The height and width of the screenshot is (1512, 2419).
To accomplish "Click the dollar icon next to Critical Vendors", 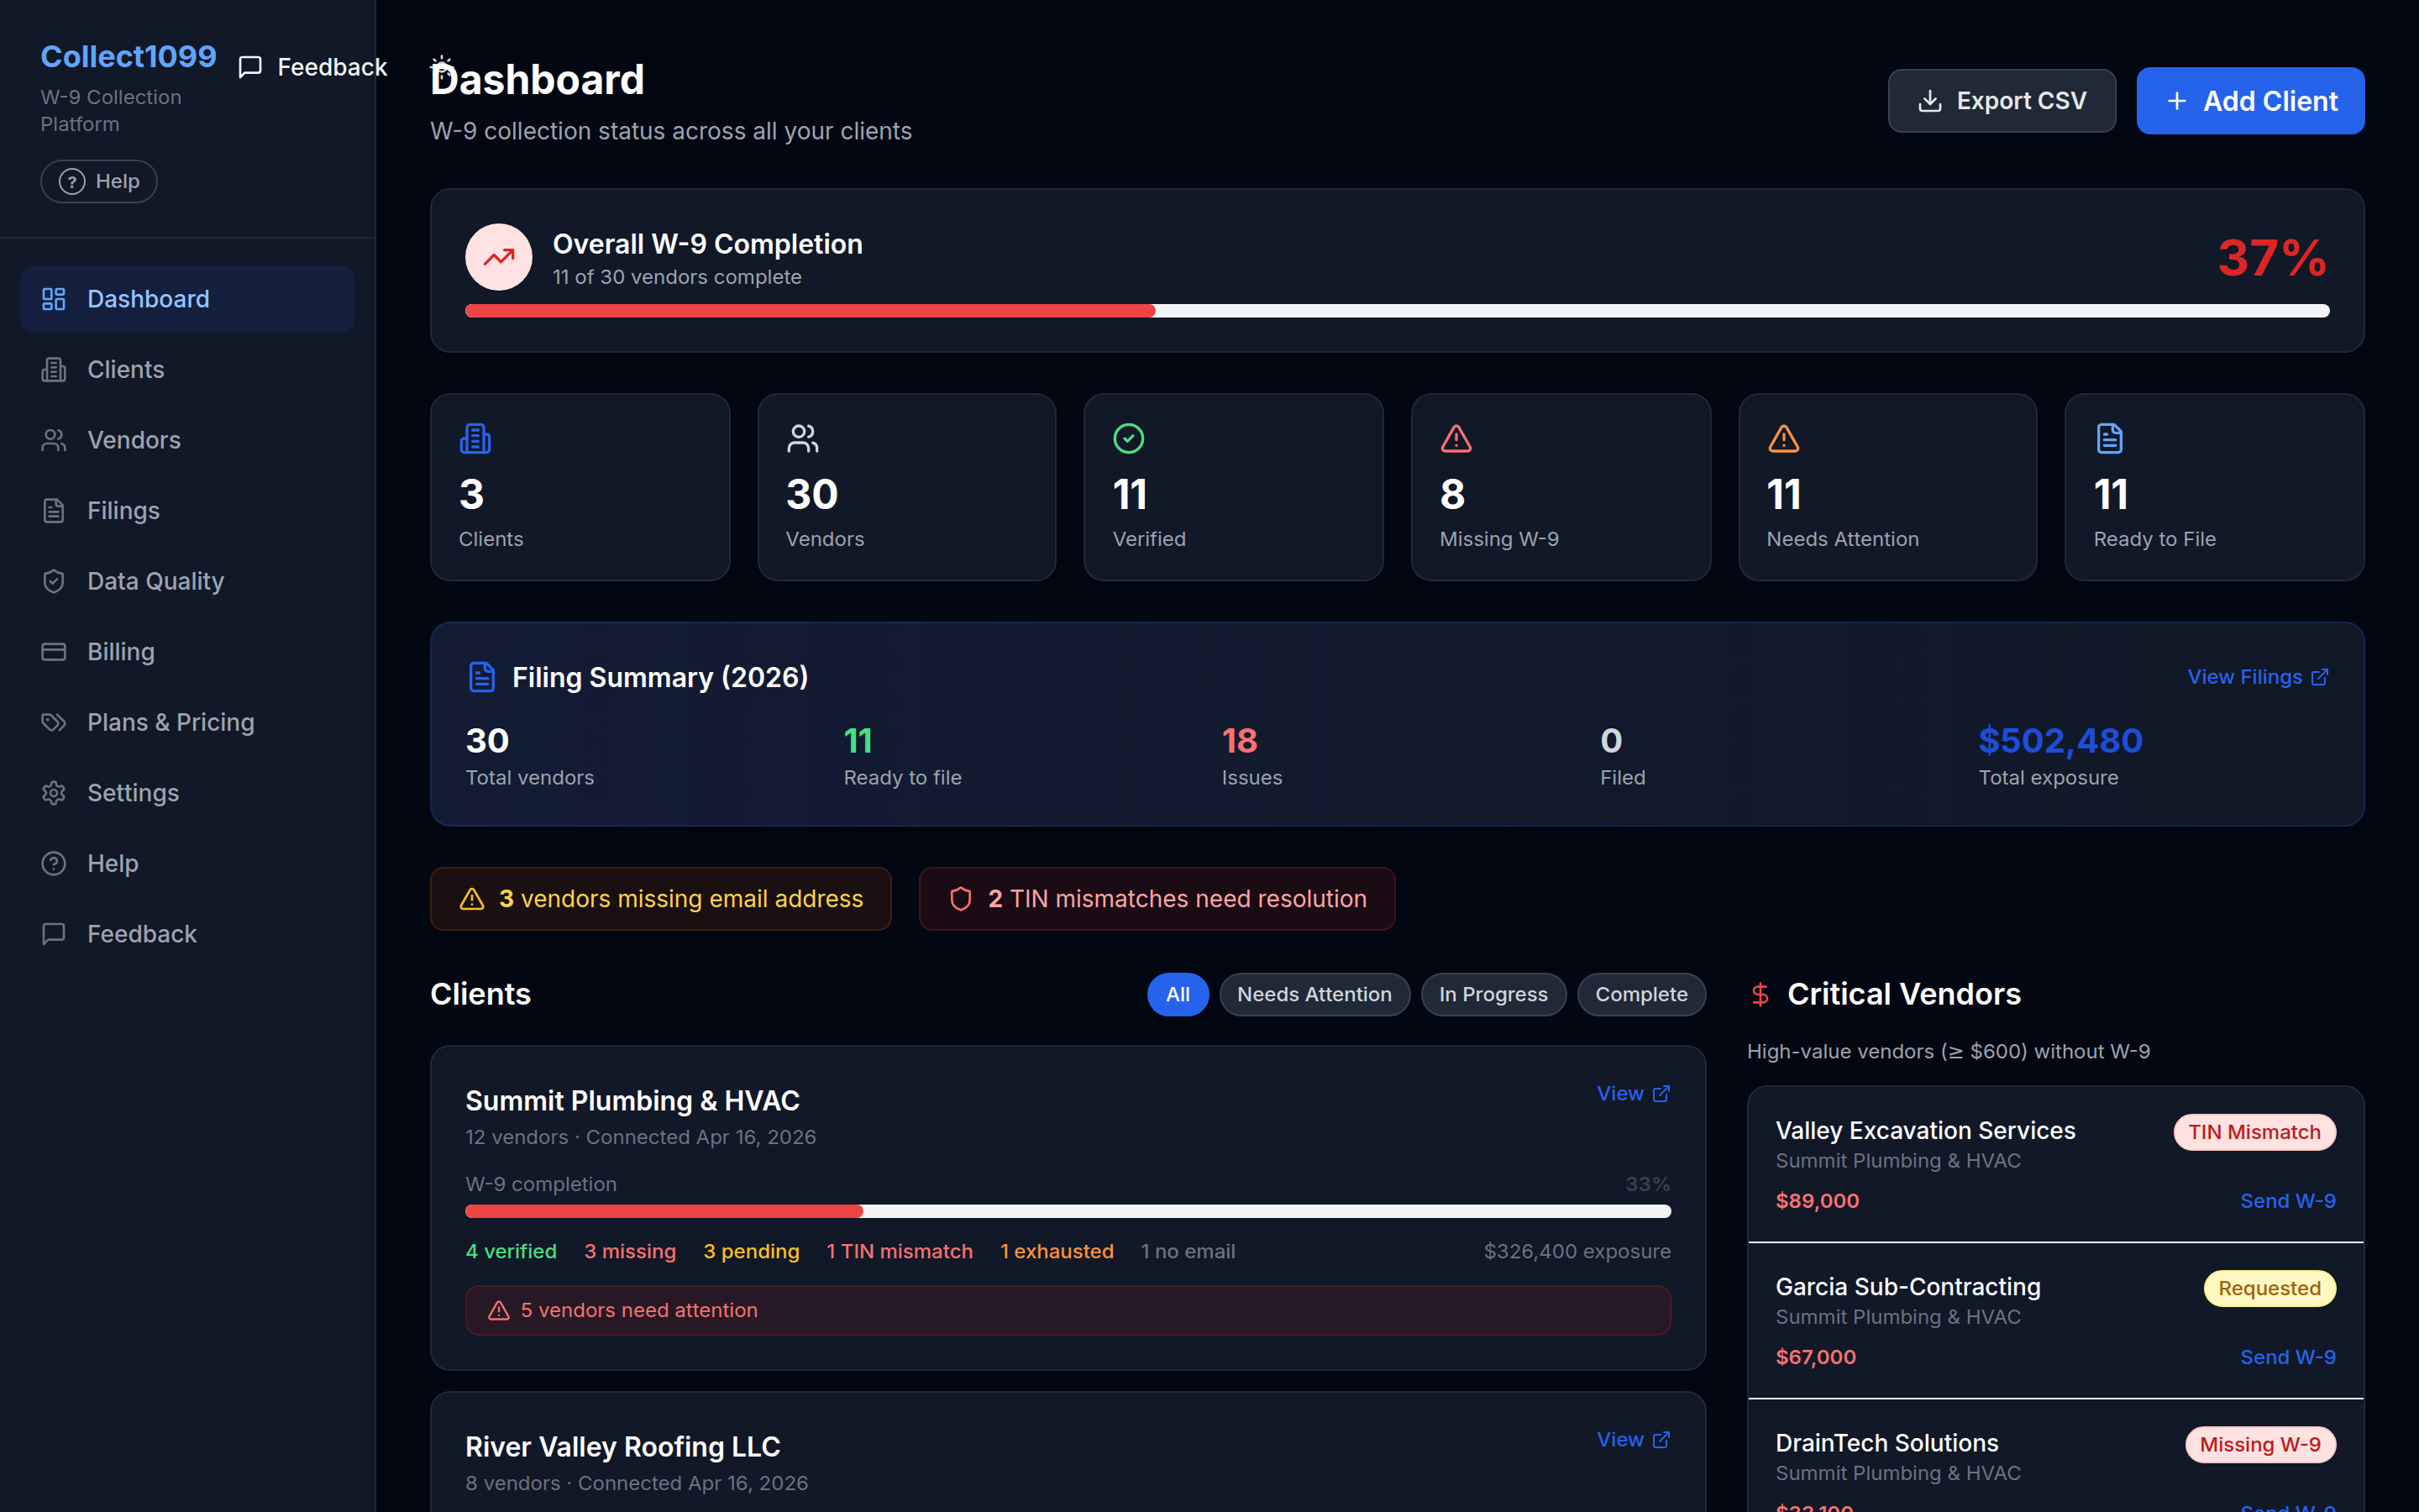I will [1760, 994].
